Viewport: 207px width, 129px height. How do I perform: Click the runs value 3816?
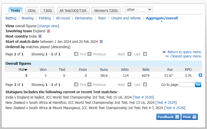tap(104, 76)
